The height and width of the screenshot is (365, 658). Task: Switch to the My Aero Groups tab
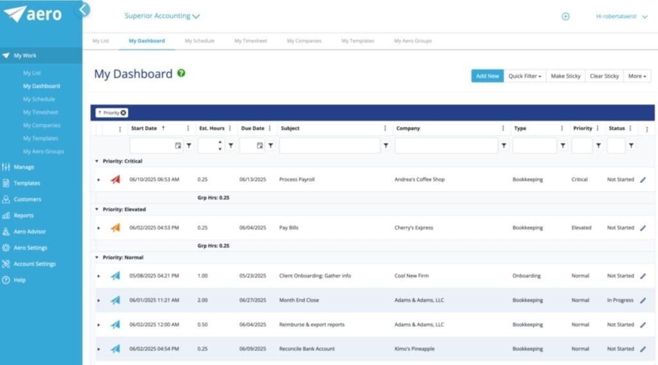(x=413, y=40)
